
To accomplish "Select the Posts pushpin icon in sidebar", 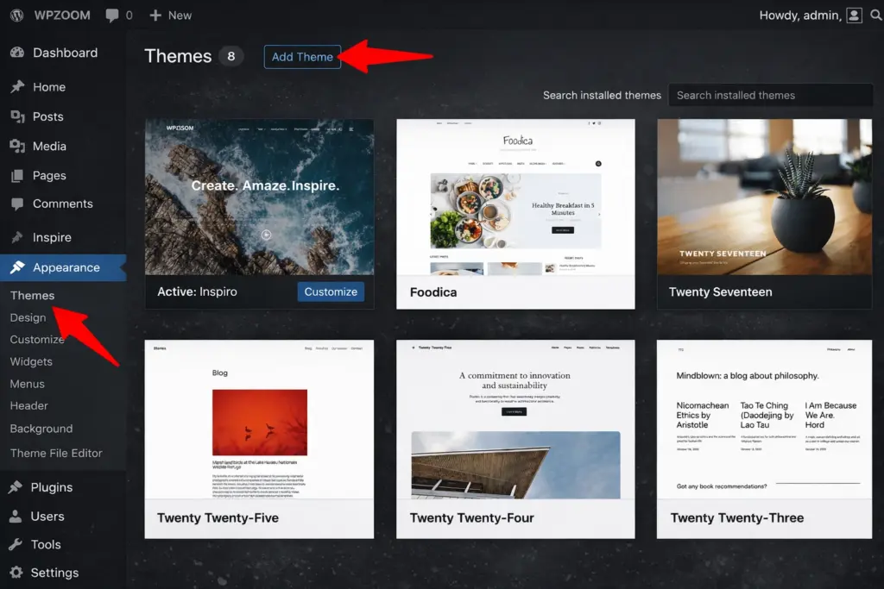I will coord(17,116).
